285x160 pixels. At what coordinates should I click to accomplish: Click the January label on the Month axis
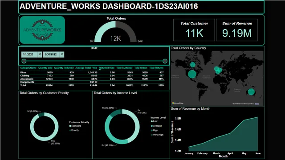(x=188, y=153)
